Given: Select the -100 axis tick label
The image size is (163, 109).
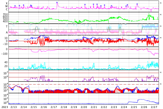Looking at the screenshot, I should [x=5, y=54].
